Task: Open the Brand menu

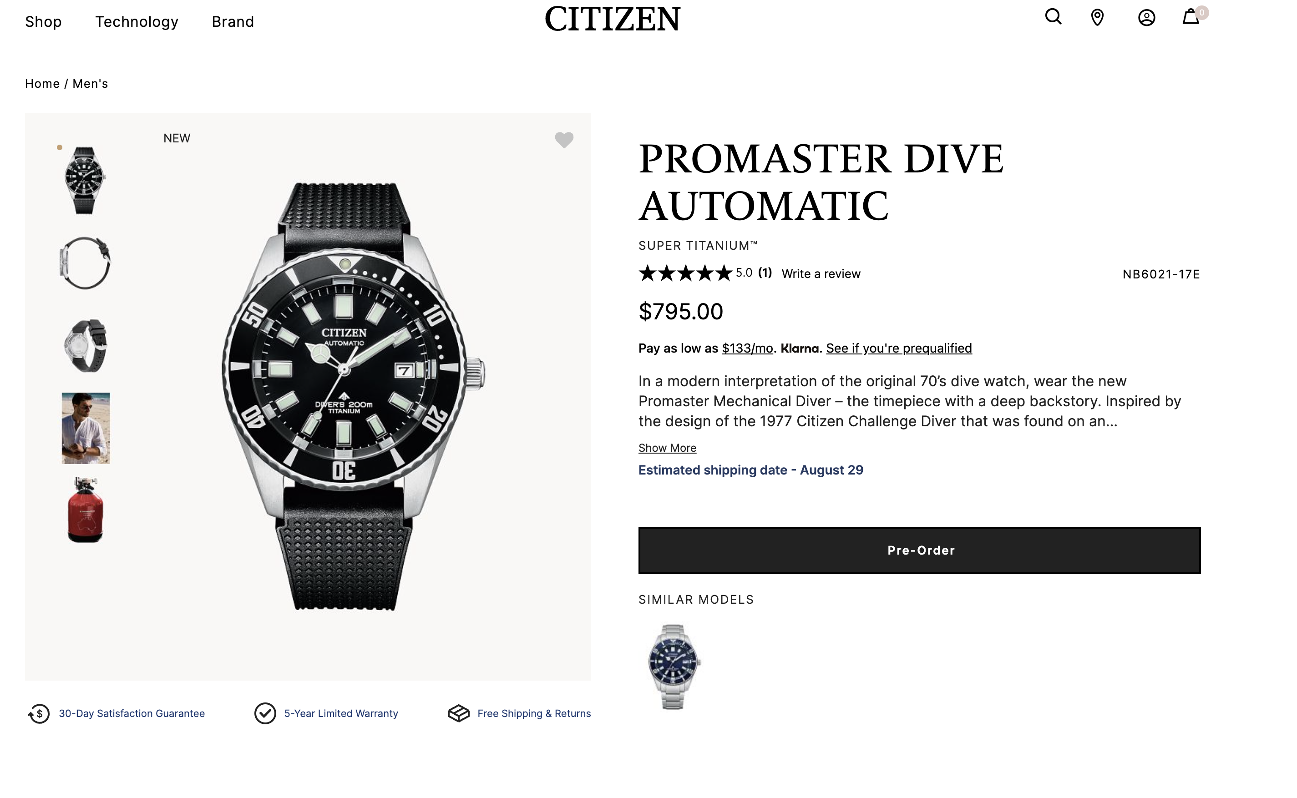Action: 233,22
